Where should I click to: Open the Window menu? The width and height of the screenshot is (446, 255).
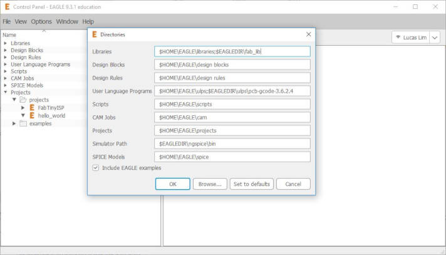point(67,22)
